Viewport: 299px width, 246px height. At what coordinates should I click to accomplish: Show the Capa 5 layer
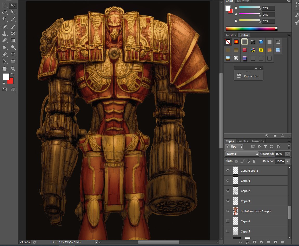pos(228,231)
